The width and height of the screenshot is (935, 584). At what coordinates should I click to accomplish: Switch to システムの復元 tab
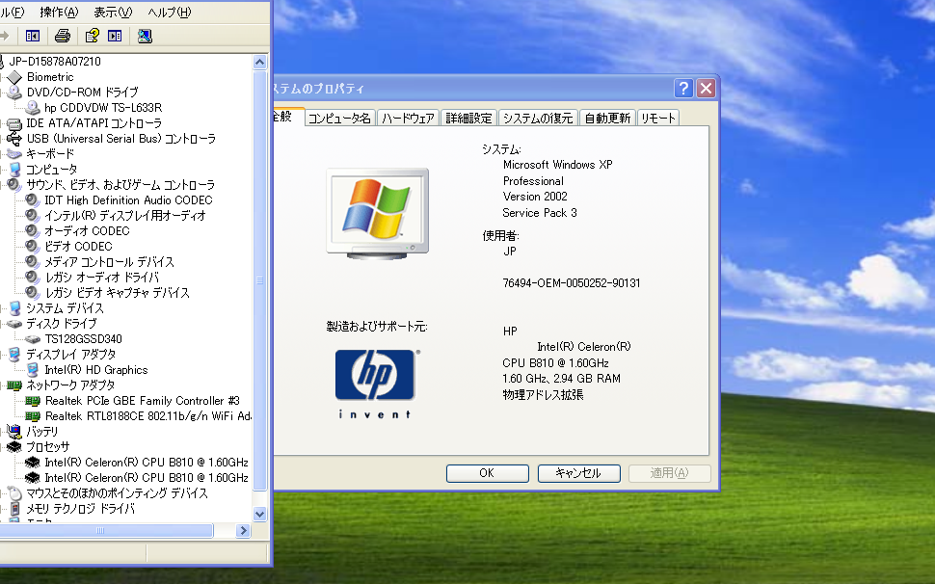tap(537, 118)
